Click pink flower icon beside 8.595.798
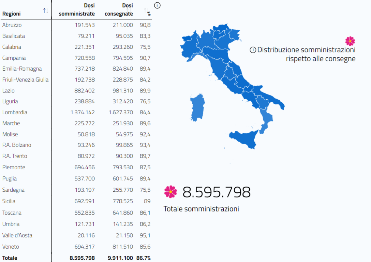This screenshot has height=262, width=371. (170, 192)
